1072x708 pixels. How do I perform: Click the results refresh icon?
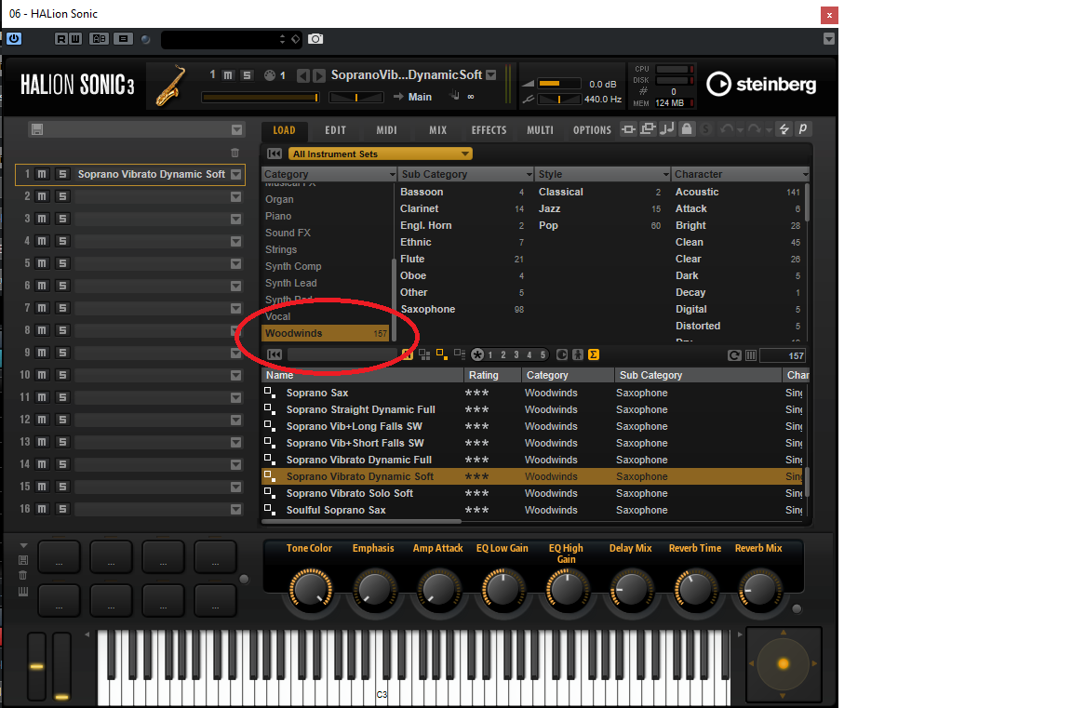734,355
